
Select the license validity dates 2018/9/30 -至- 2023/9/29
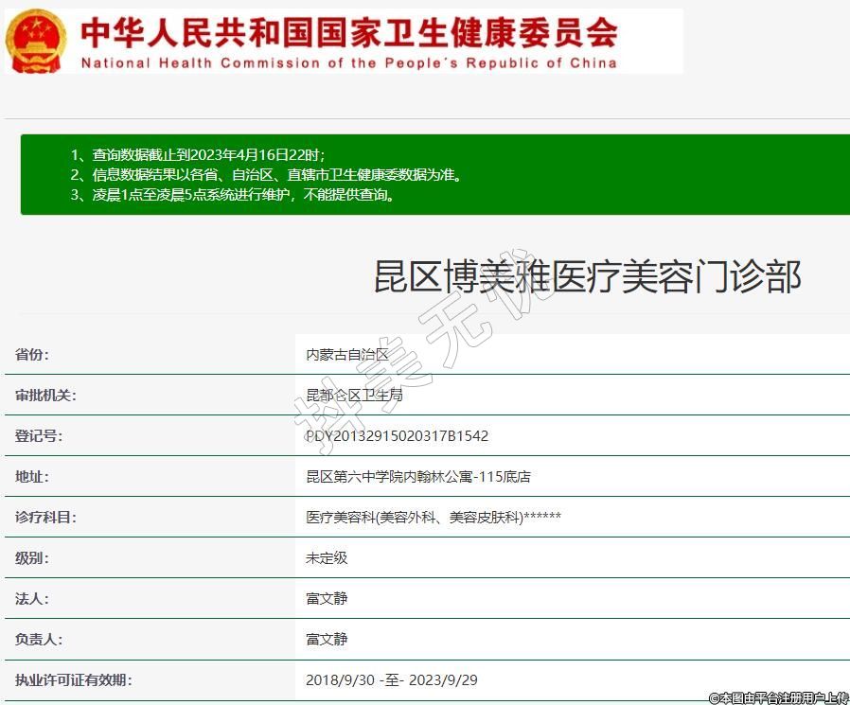[x=392, y=680]
